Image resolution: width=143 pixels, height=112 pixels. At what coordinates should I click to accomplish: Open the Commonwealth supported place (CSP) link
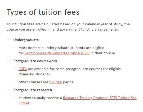click(57, 53)
